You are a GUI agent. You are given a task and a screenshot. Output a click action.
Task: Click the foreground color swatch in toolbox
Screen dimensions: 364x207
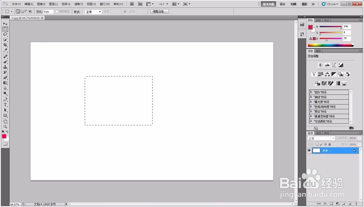point(4,136)
